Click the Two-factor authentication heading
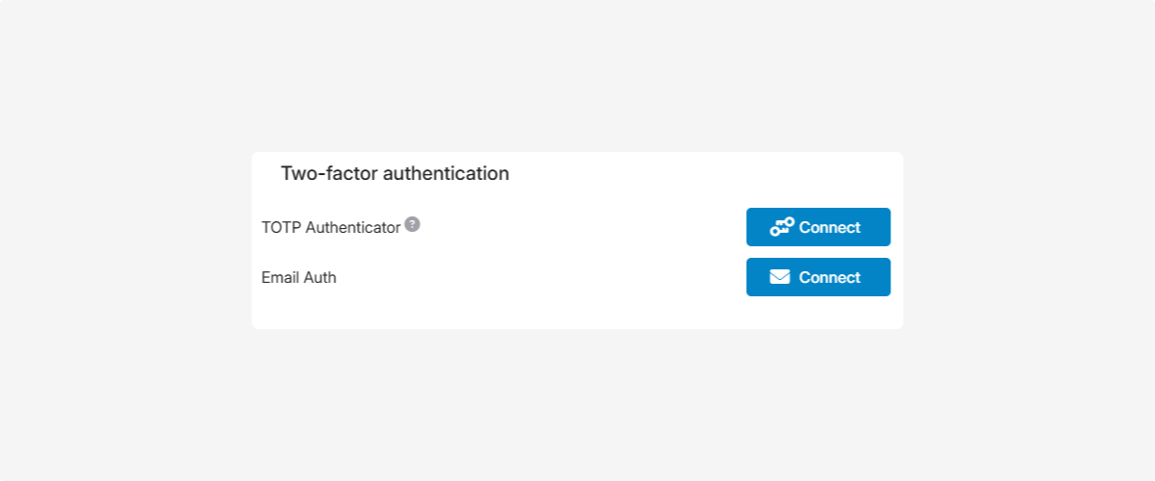This screenshot has width=1155, height=481. pyautogui.click(x=395, y=174)
